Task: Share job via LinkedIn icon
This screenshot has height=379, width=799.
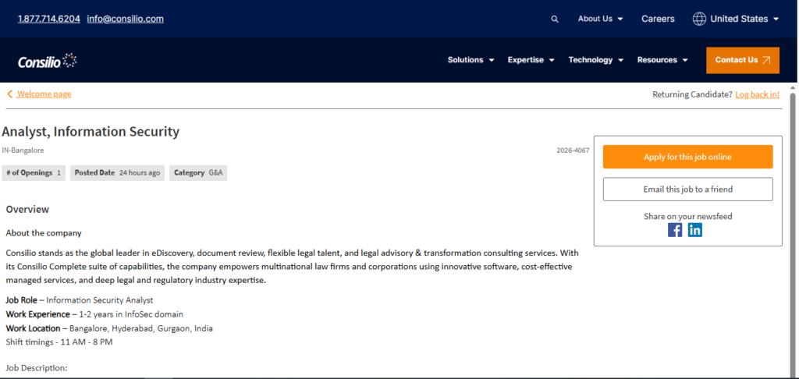Action: (695, 230)
